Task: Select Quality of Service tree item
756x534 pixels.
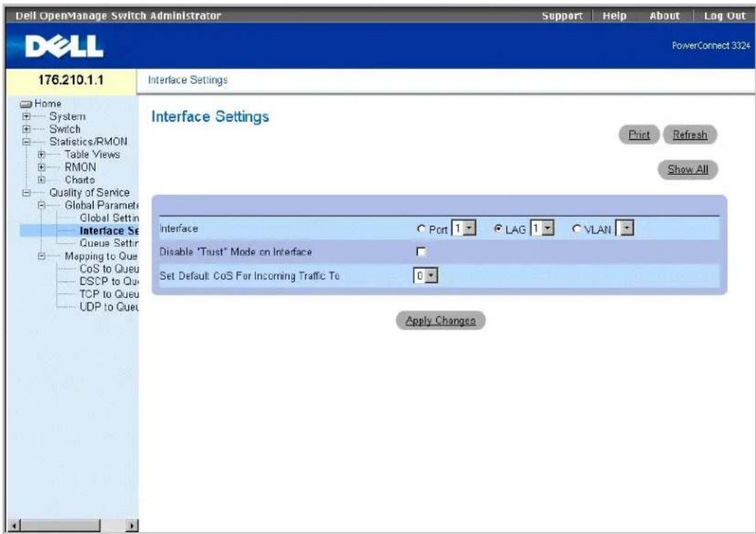Action: 89,193
